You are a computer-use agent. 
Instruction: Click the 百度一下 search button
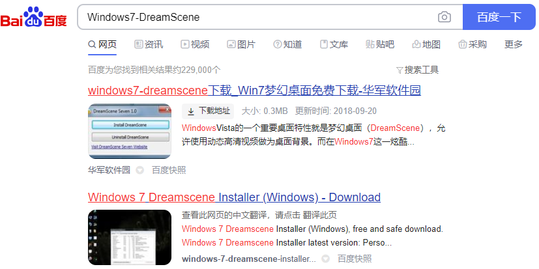[x=499, y=17]
